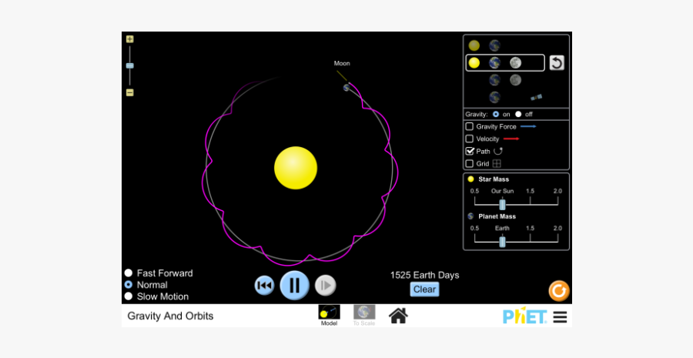Click the zoom out minus button
Image resolution: width=693 pixels, height=358 pixels.
coord(129,92)
